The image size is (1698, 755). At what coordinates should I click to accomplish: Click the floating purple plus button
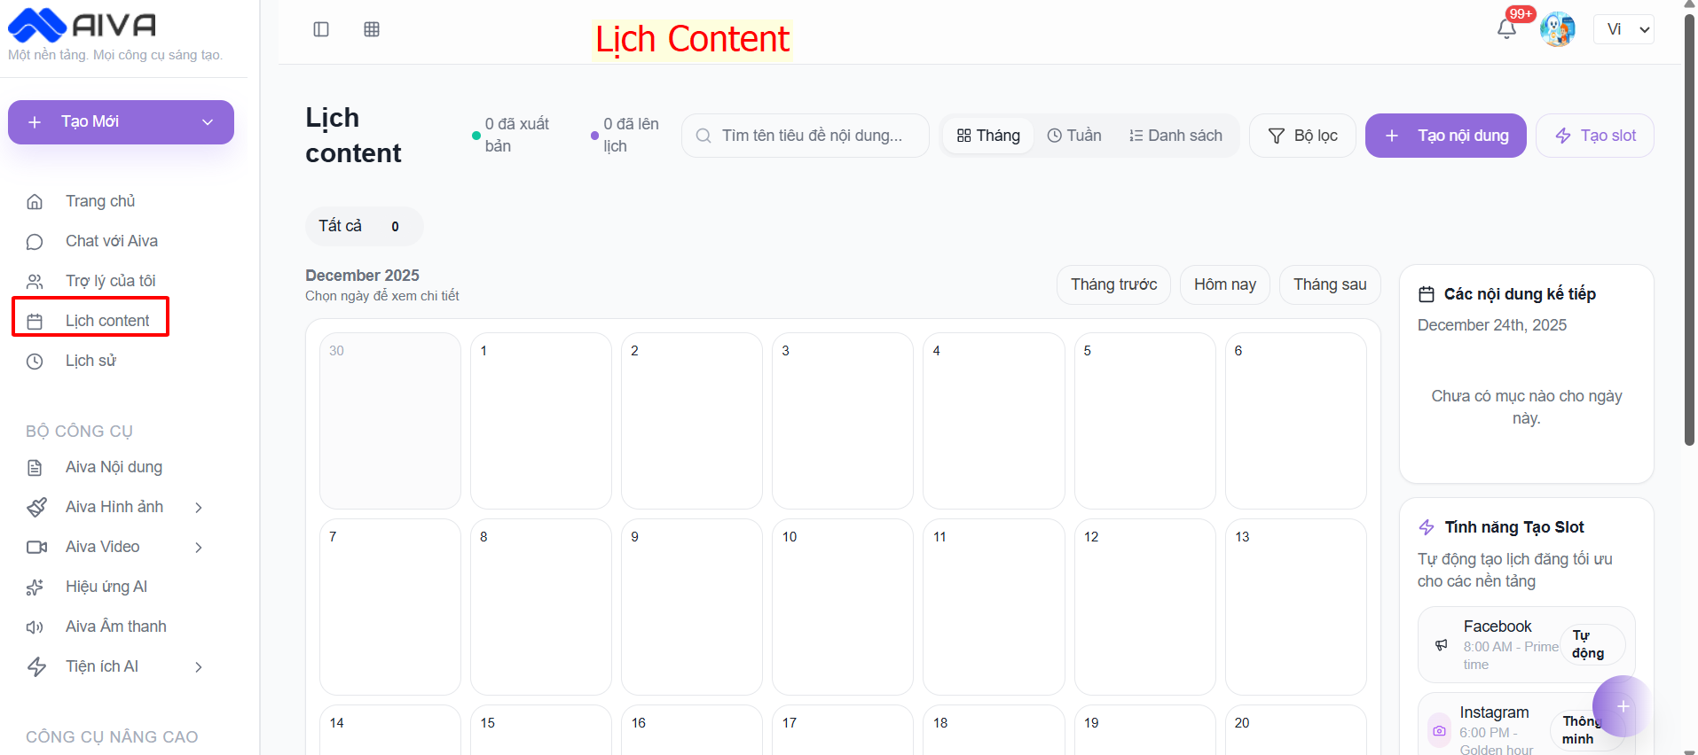click(x=1622, y=706)
